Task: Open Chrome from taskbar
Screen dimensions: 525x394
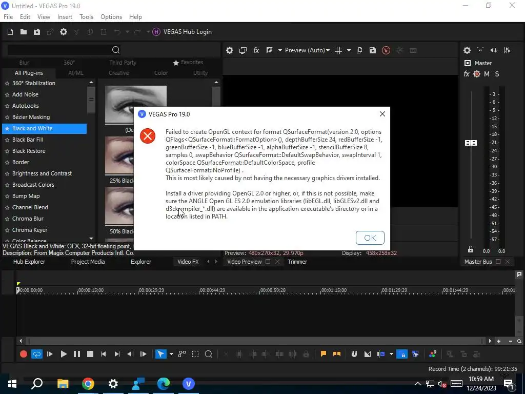Action: click(x=88, y=384)
